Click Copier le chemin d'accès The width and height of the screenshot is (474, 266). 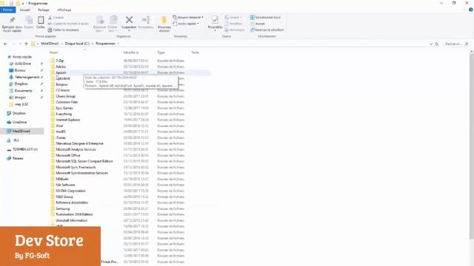coord(68,24)
